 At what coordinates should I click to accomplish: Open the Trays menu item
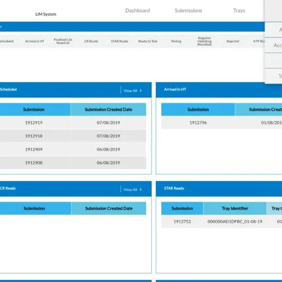point(239,11)
